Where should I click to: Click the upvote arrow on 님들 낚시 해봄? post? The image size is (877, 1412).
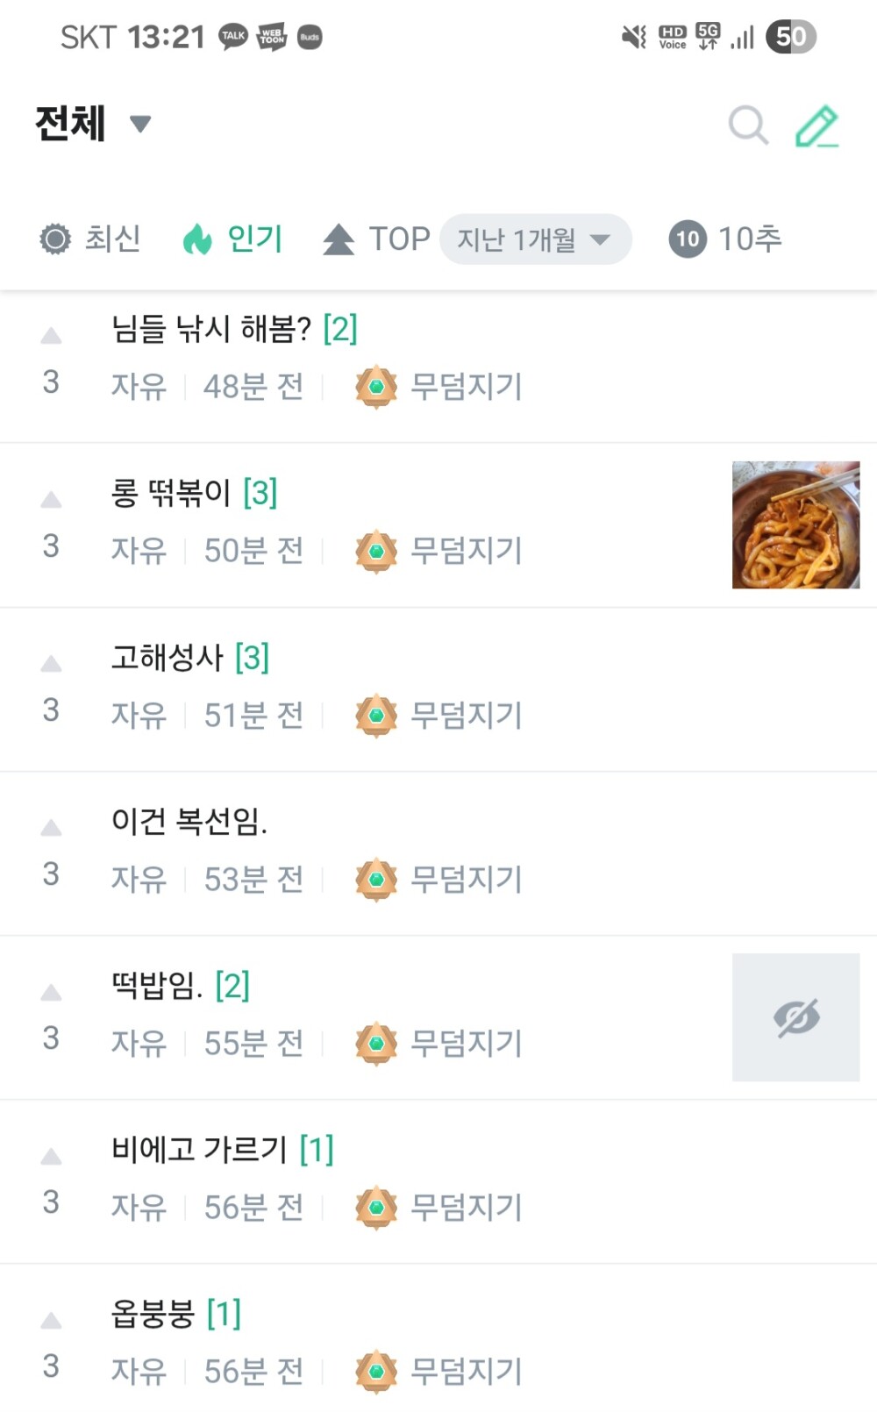click(52, 336)
